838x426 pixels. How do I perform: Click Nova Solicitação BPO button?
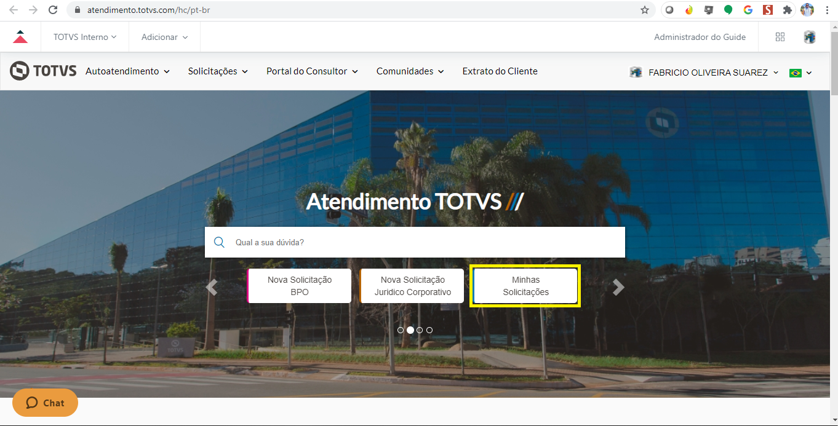point(300,286)
